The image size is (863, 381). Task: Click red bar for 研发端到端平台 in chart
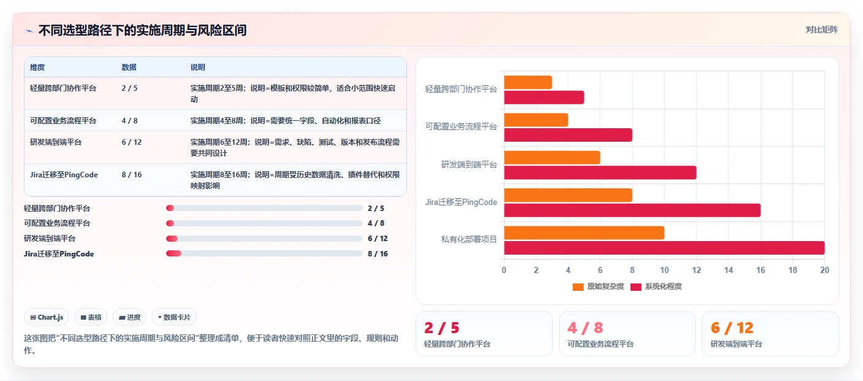600,172
